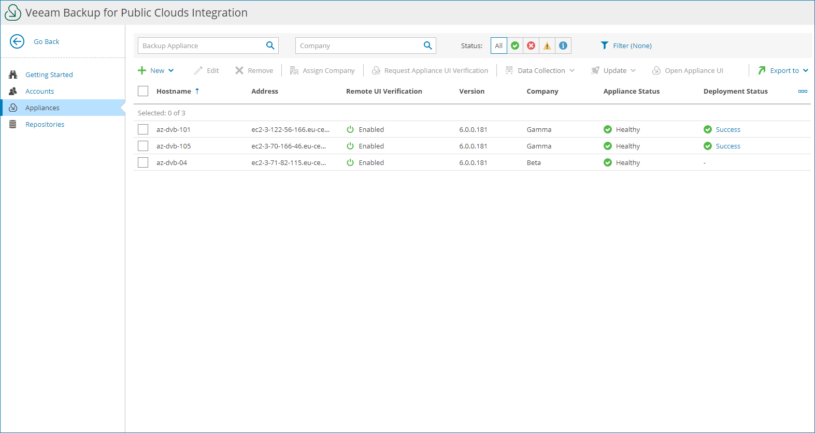Viewport: 815px width, 433px height.
Task: Filter by yellow warning status icon
Action: coord(547,46)
